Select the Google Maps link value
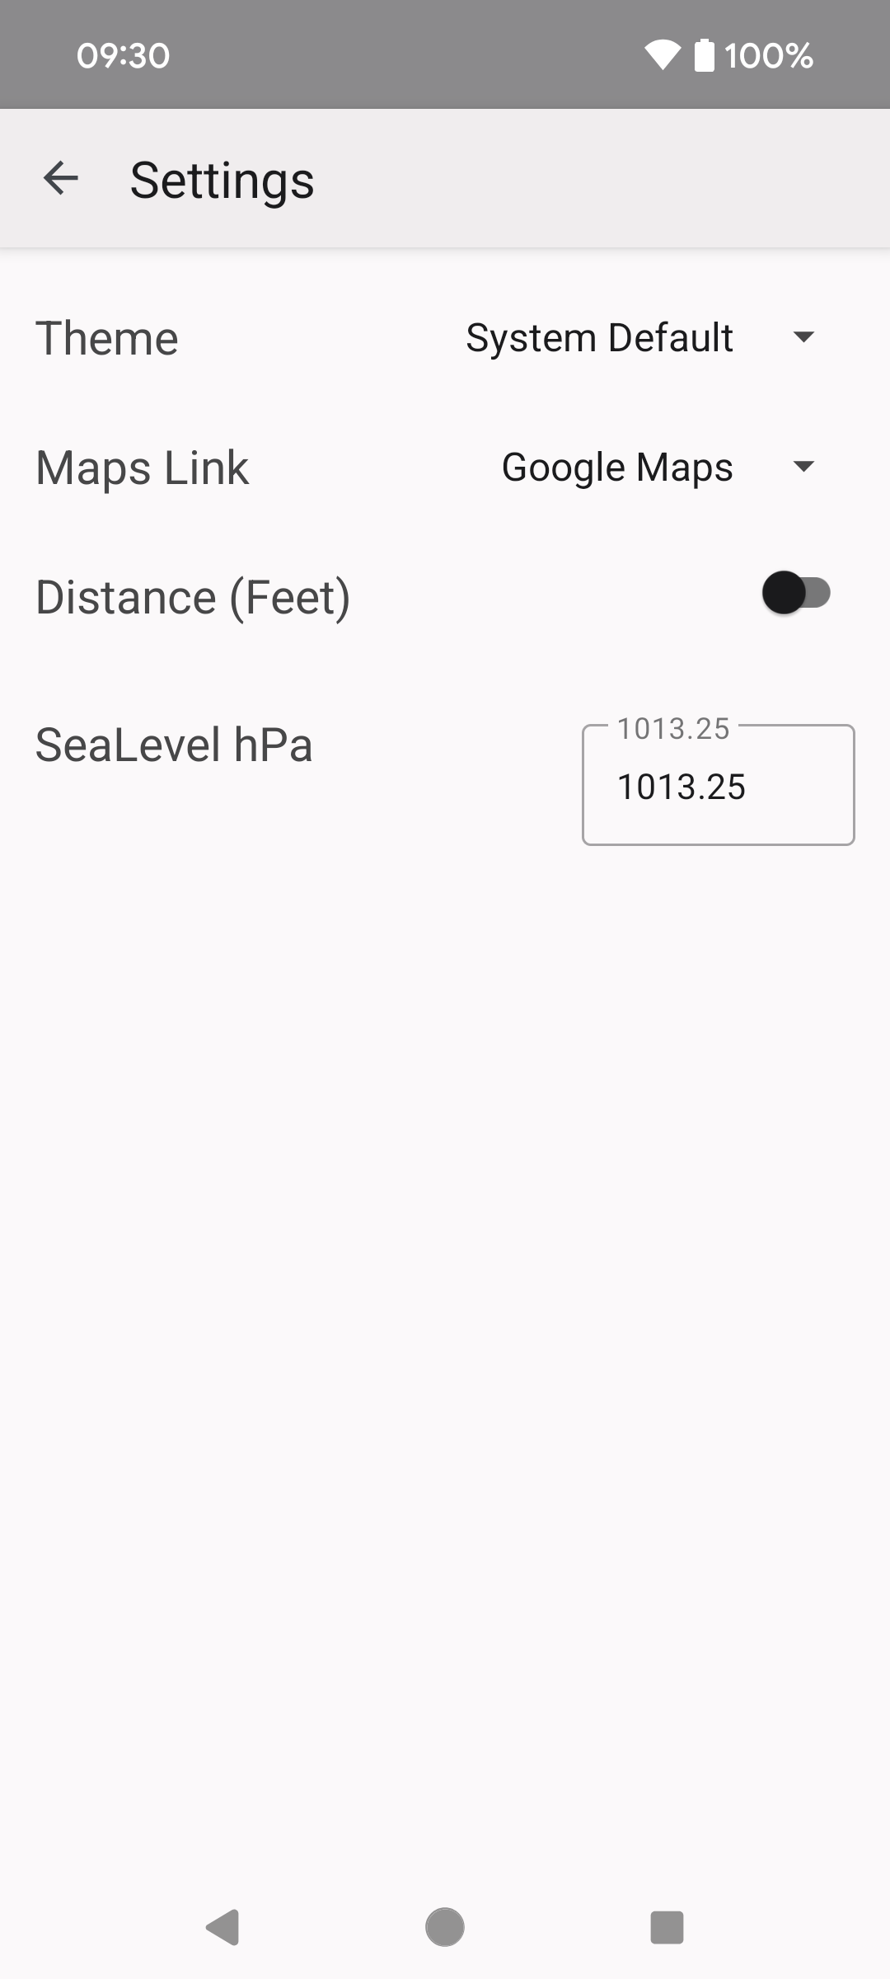This screenshot has width=890, height=1979. point(617,468)
